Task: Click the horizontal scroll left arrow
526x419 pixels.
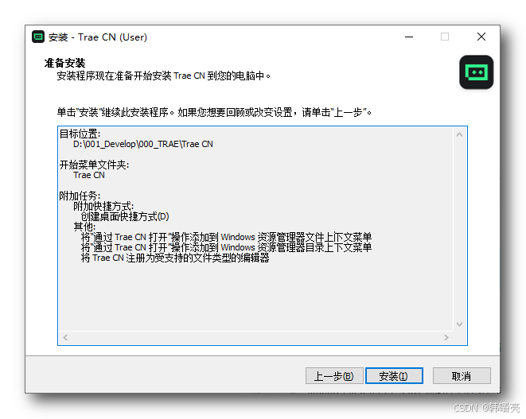Action: pyautogui.click(x=65, y=338)
